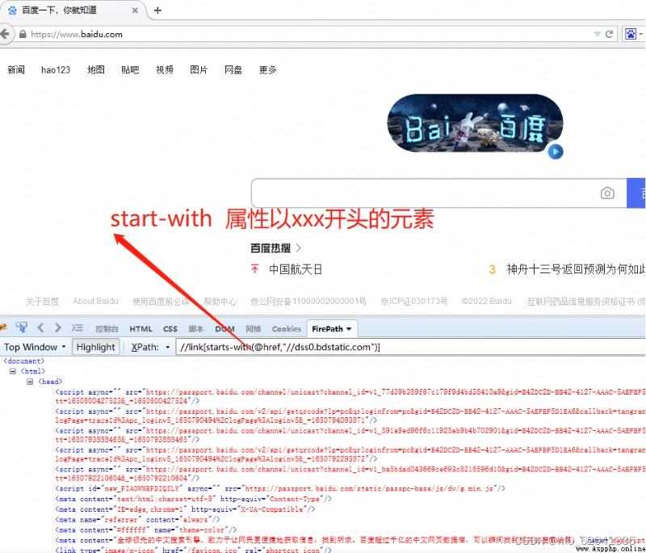Viewport: 646px width, 553px height.
Task: Click the Baidu doodle logo
Action: 475,123
